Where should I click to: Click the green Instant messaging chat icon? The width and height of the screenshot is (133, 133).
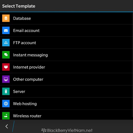[x=6, y=55]
